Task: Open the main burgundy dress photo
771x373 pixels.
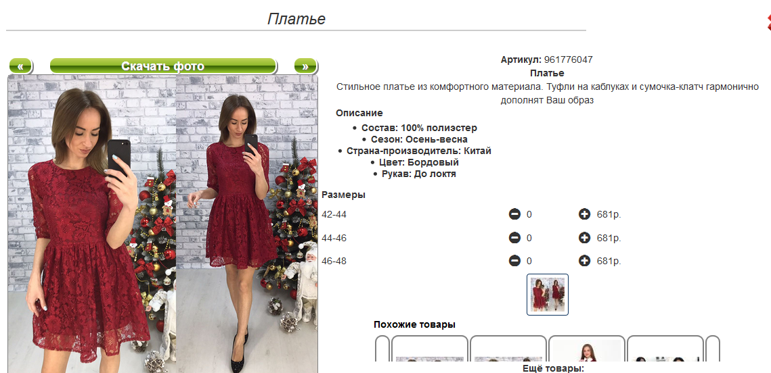Action: (162, 224)
